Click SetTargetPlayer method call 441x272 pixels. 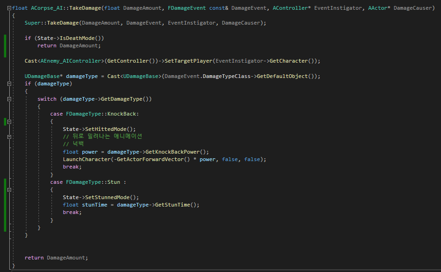[188, 61]
